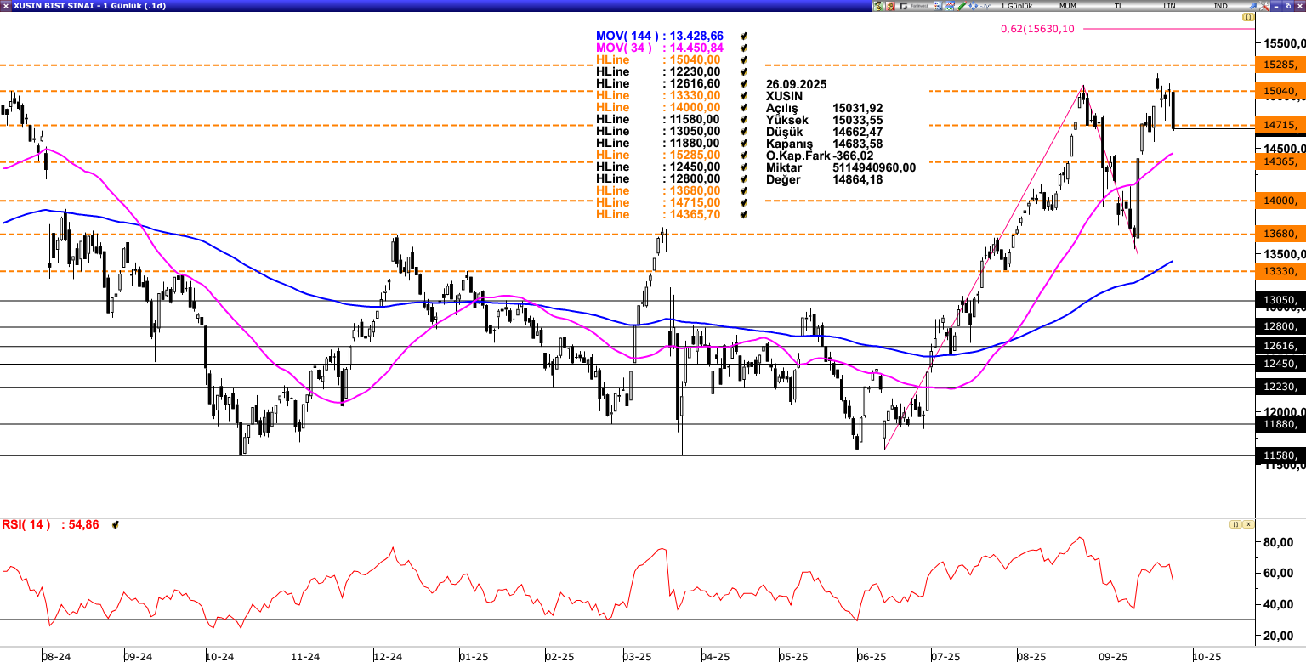Toggle the MOV(144) indicator checkmark
The height and width of the screenshot is (662, 1306).
tap(743, 37)
